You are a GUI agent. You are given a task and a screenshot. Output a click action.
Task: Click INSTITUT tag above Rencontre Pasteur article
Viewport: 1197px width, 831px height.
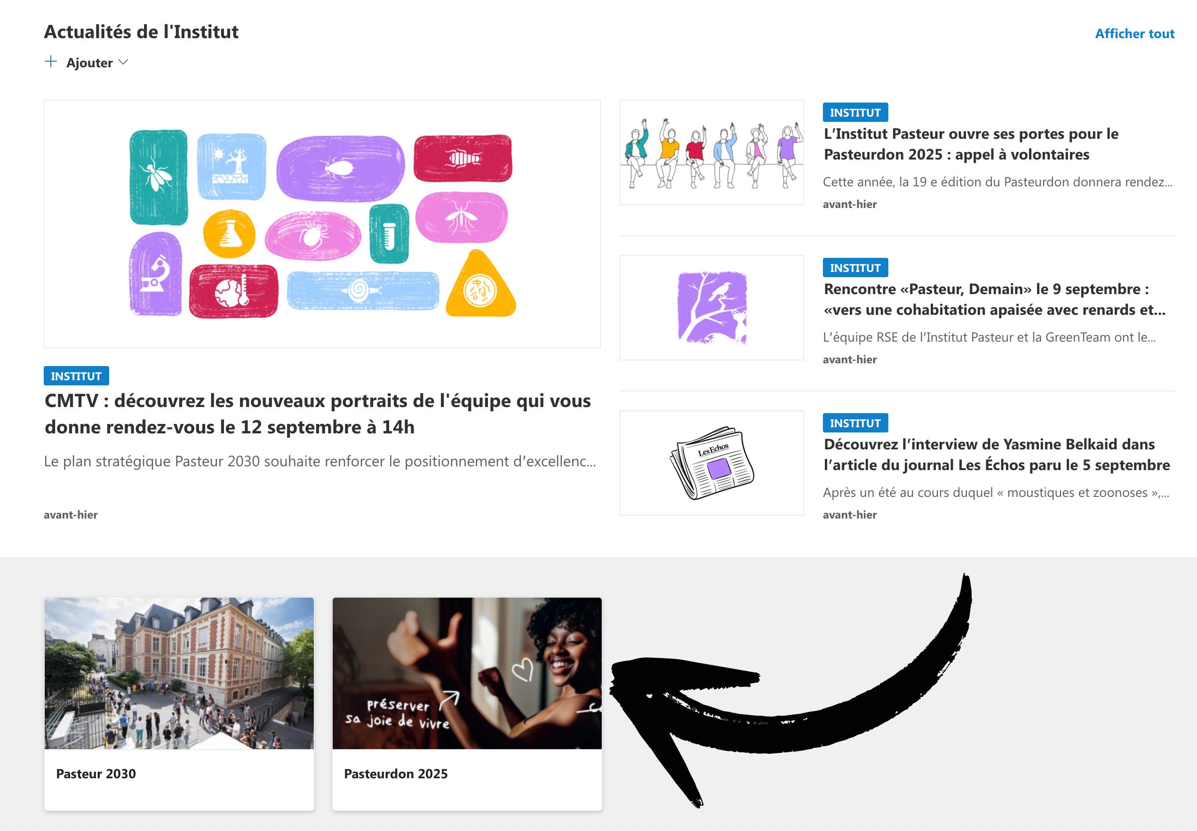click(855, 268)
